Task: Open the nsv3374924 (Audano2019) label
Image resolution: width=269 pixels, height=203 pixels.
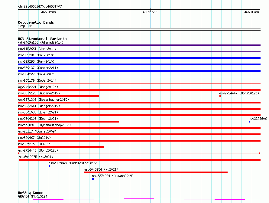Action: point(113,176)
